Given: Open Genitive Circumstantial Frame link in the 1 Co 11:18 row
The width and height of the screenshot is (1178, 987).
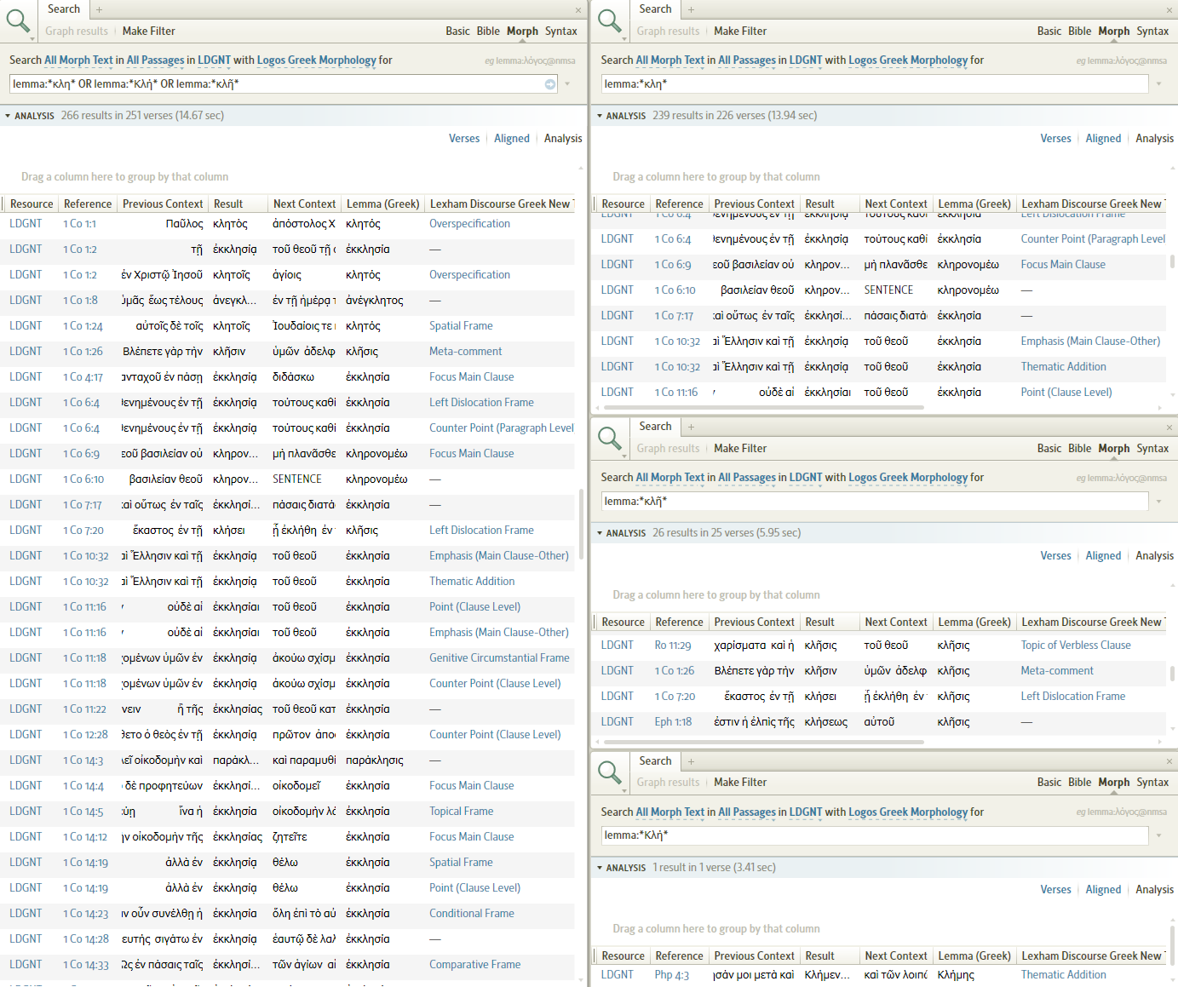Looking at the screenshot, I should click(499, 658).
